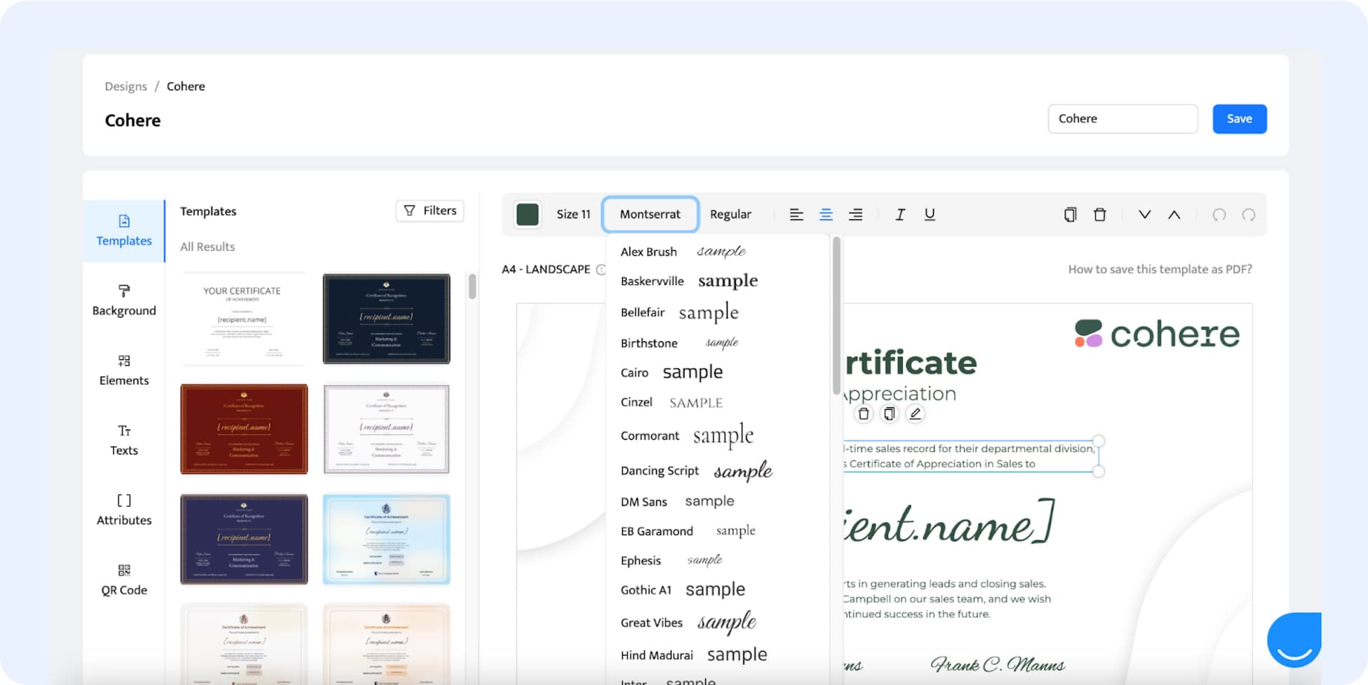The height and width of the screenshot is (685, 1368).
Task: Select the right align text icon
Action: coord(855,215)
